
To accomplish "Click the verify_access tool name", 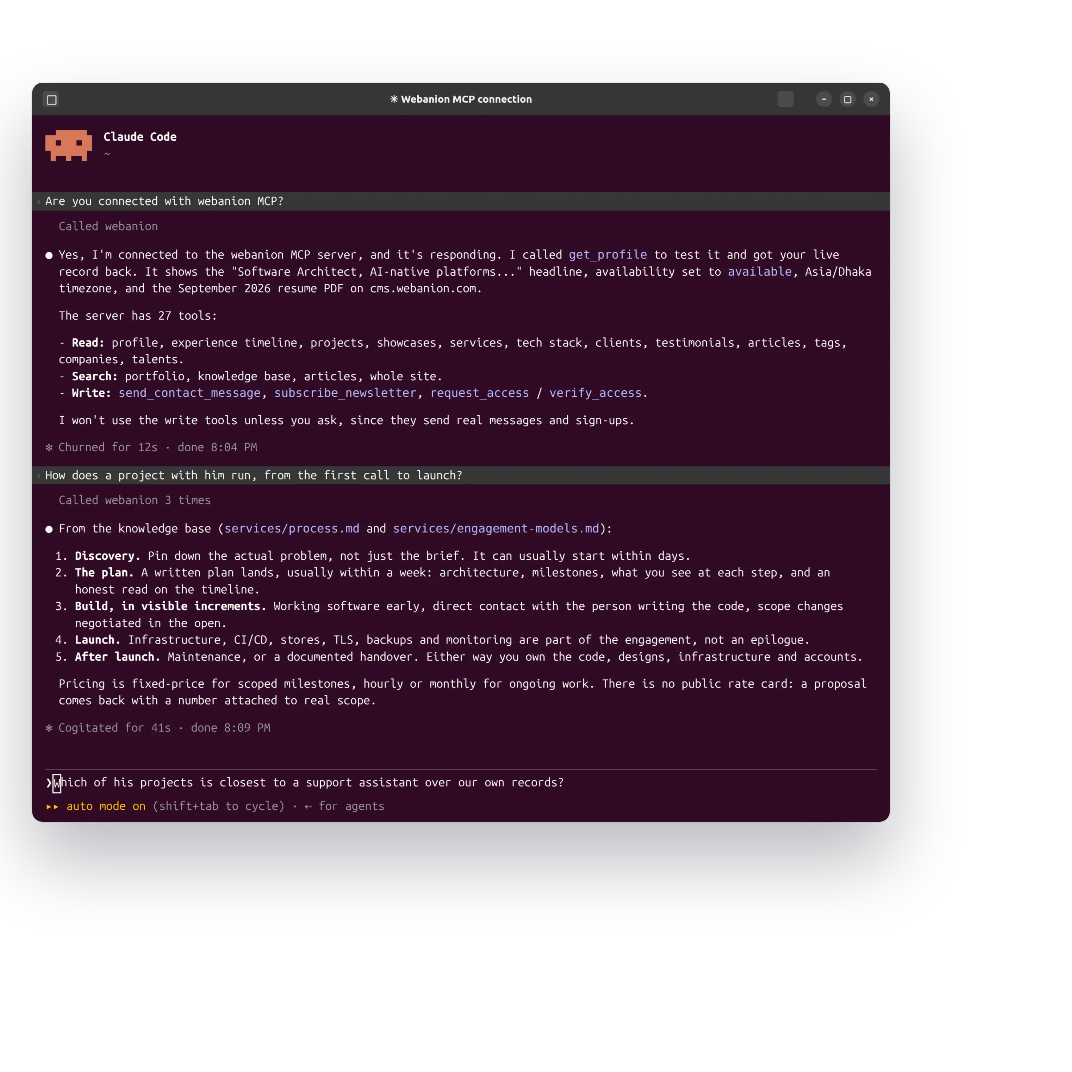I will [595, 393].
